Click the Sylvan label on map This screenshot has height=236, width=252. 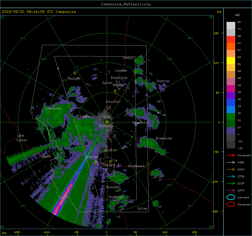(107, 83)
